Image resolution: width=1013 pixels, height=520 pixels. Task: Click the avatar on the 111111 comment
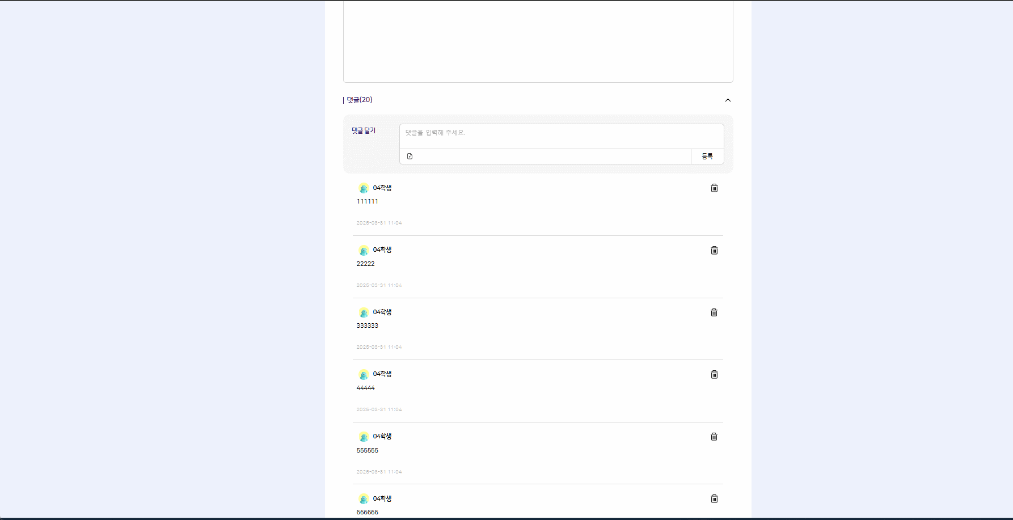[364, 188]
